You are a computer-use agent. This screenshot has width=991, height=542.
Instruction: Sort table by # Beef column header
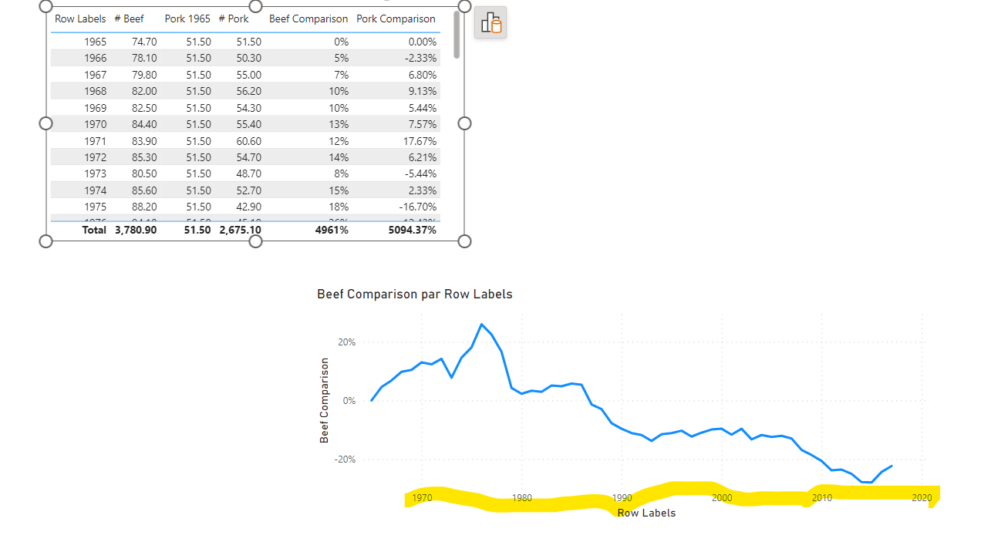(129, 19)
